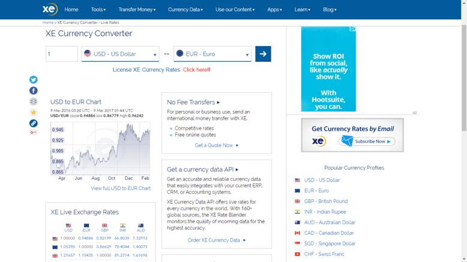Copy page link icon

click(x=34, y=123)
